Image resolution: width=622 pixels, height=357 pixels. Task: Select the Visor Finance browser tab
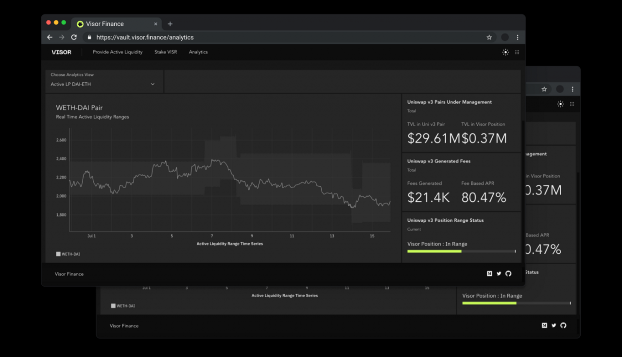coord(117,24)
